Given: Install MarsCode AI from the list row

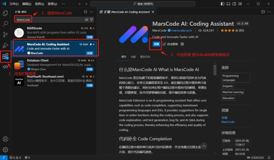Looking at the screenshot, I should [90, 53].
